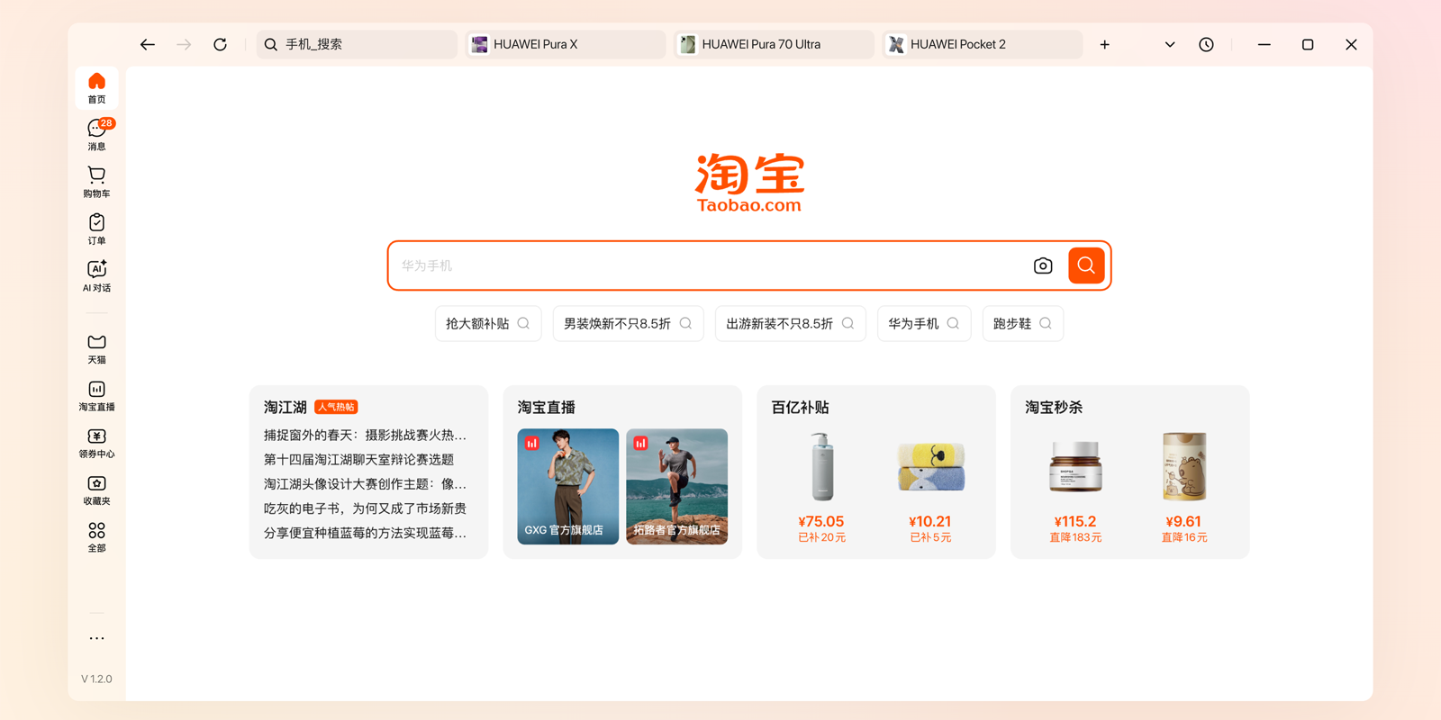Click the 已补 20 元 label
This screenshot has height=720, width=1441.
point(821,537)
